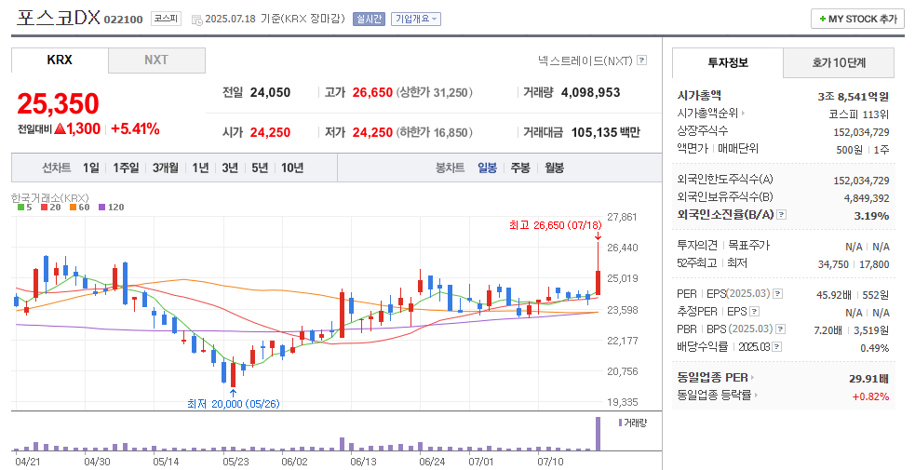
Task: Click the 최저 20,000 (05/26) marker
Action: click(x=234, y=404)
